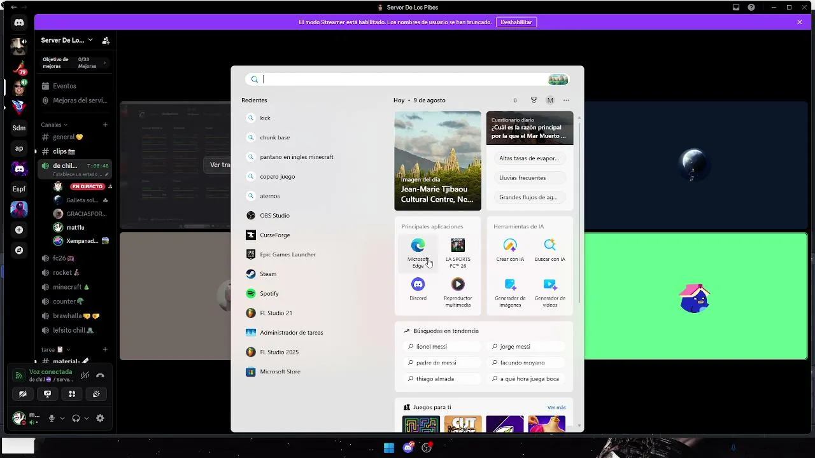Open the three-dots options menu in search panel

566,100
